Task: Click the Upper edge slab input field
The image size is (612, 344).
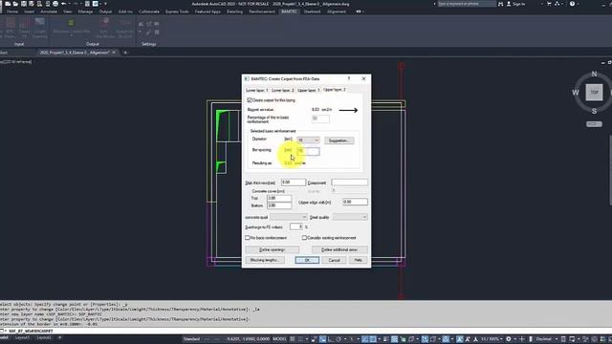Action: pyautogui.click(x=355, y=202)
